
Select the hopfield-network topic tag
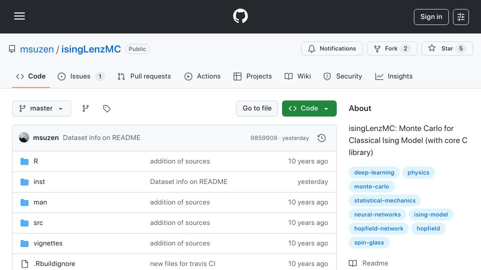(x=379, y=229)
